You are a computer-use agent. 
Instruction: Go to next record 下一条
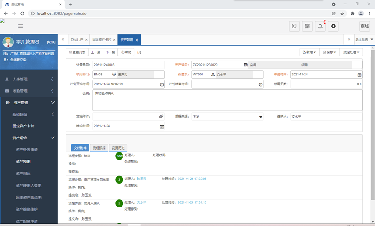[x=110, y=52]
